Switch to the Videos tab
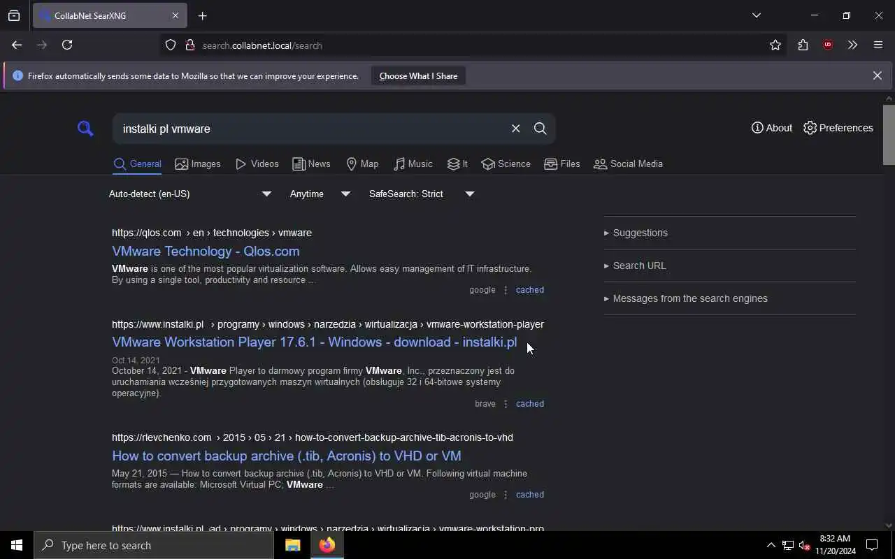 (257, 164)
